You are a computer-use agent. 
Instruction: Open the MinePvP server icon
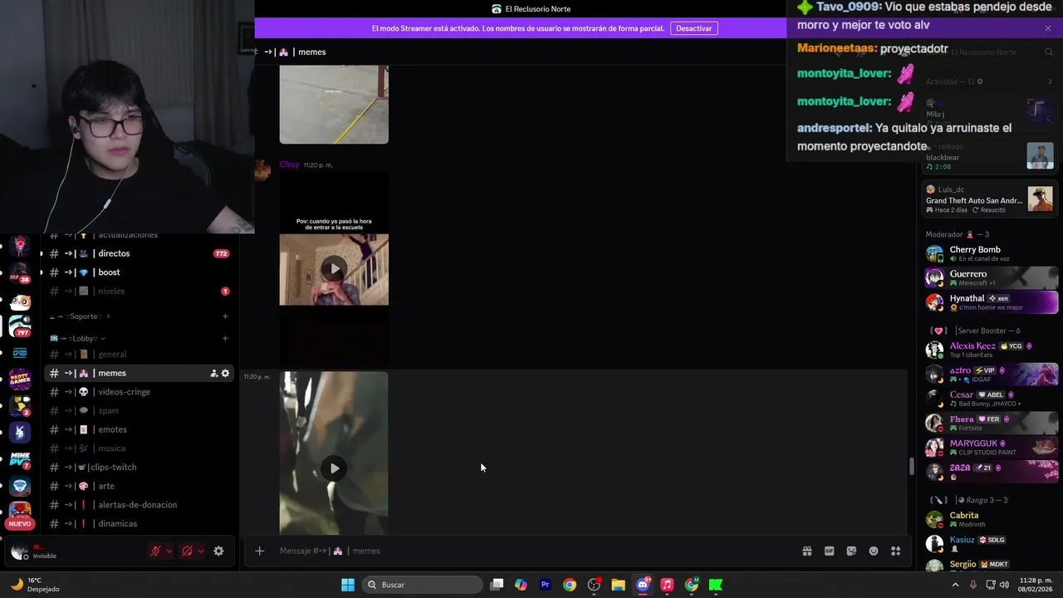[x=20, y=459]
